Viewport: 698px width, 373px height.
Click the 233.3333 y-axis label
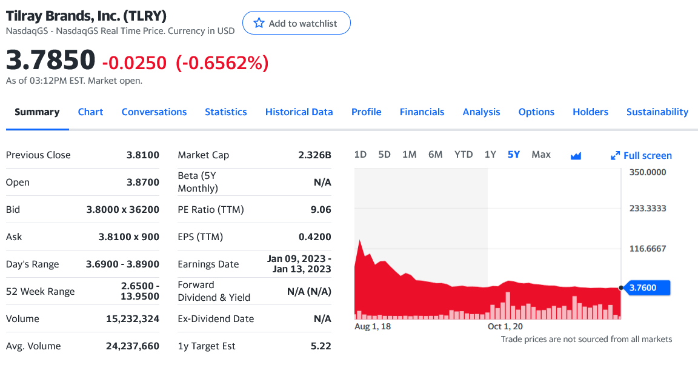click(648, 208)
